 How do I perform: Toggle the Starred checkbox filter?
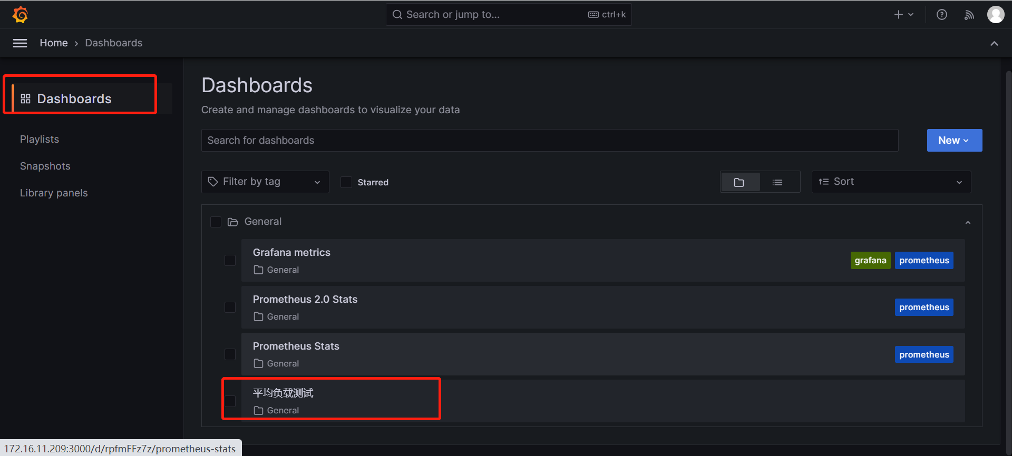click(346, 182)
